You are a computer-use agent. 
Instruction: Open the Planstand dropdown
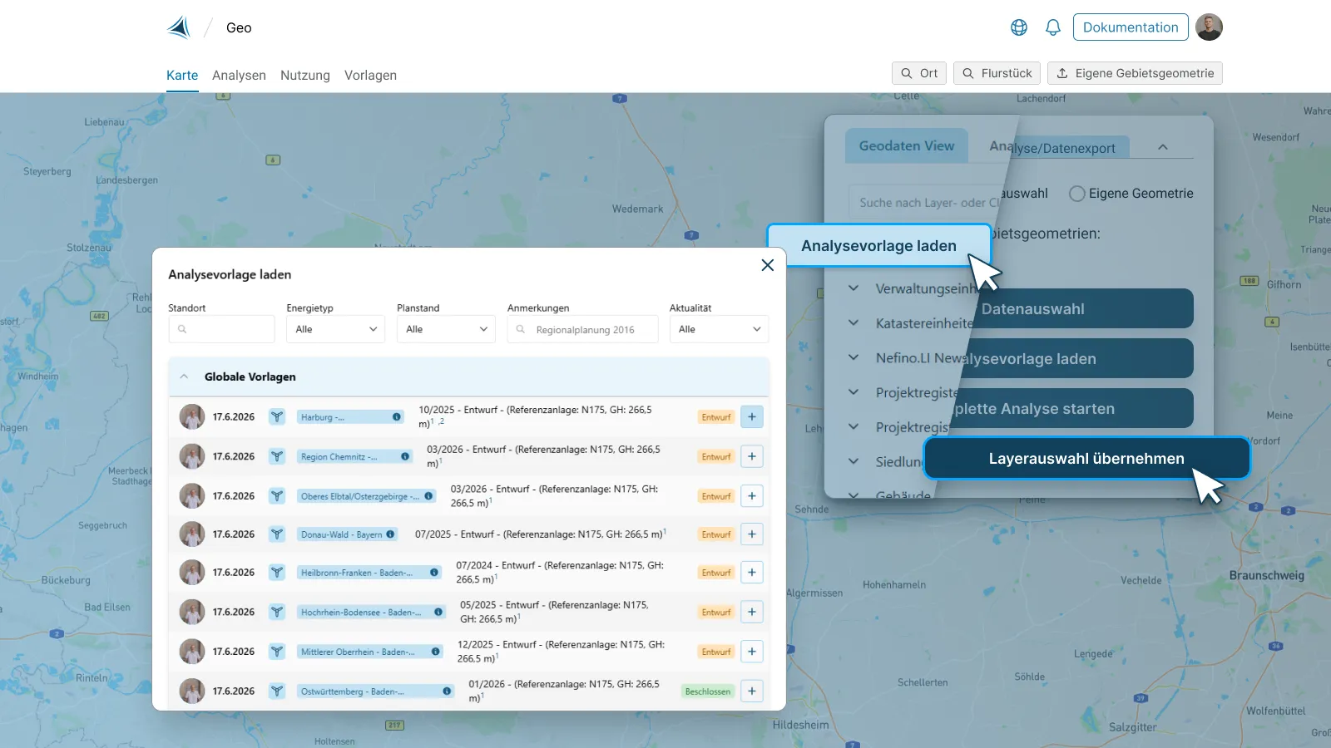(446, 329)
